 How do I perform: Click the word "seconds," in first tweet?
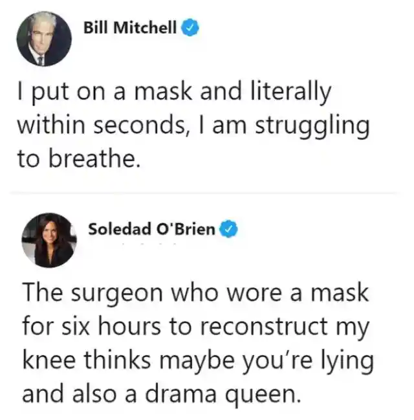pos(140,126)
